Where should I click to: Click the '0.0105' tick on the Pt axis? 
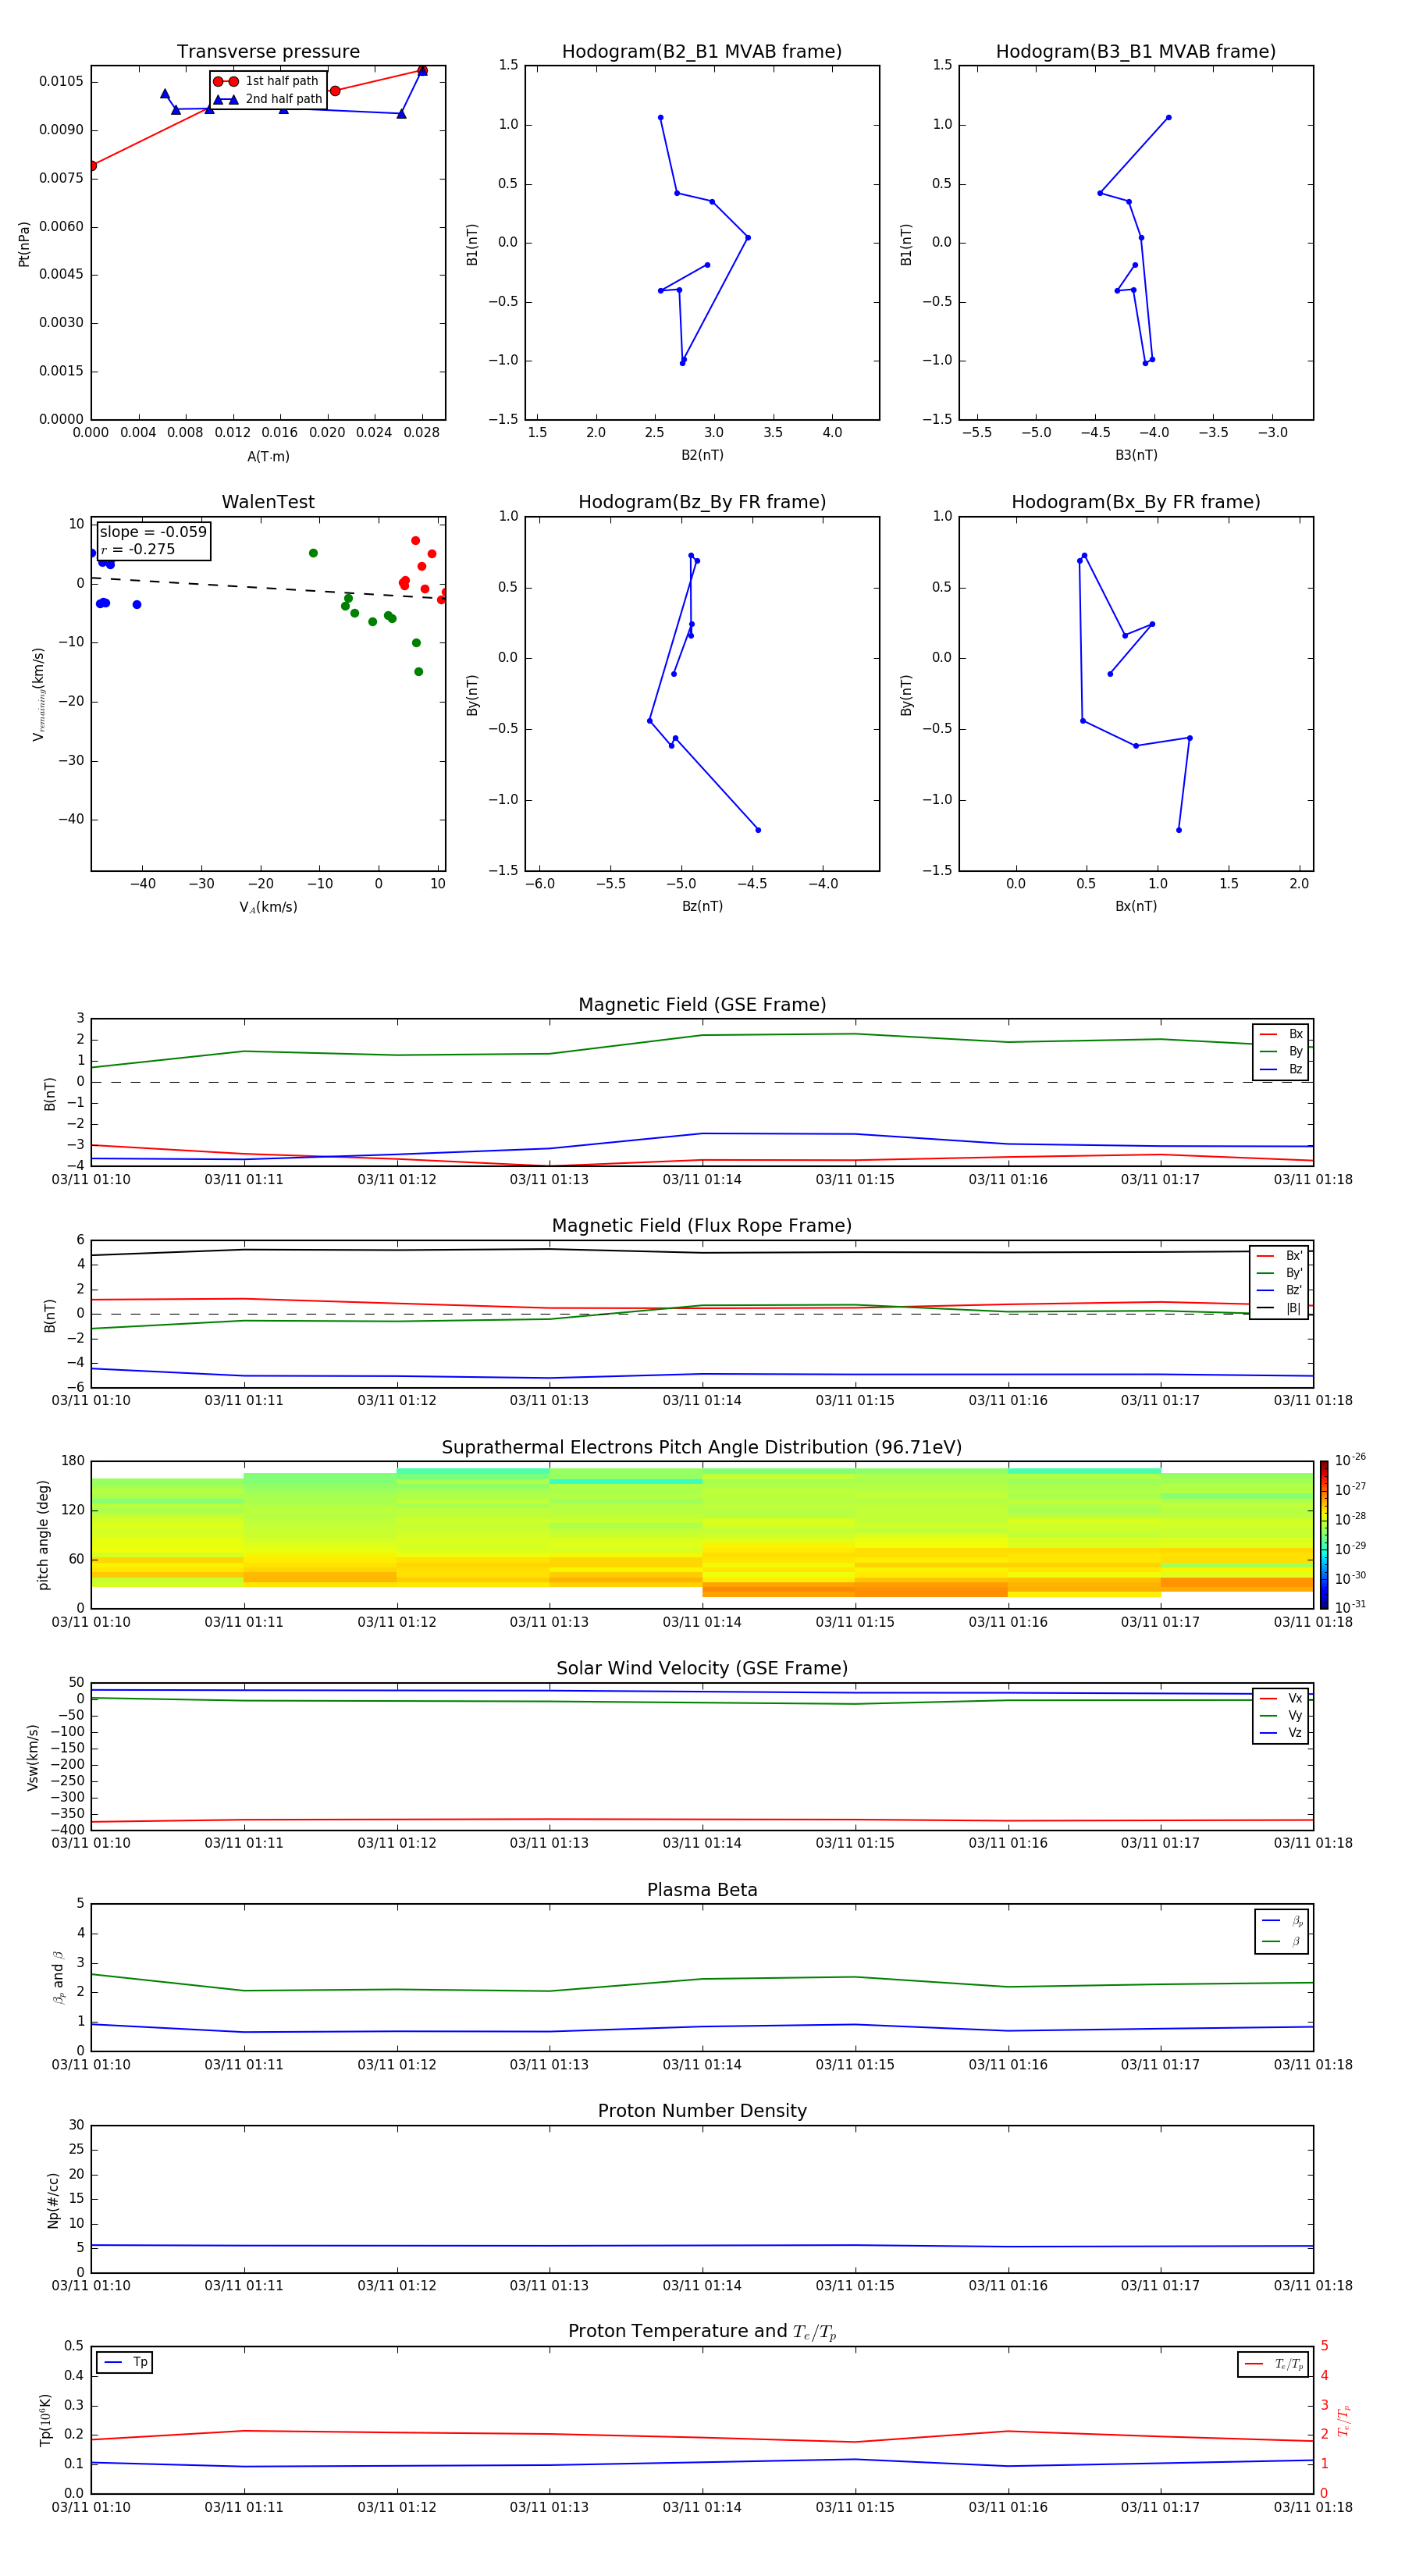coord(62,81)
